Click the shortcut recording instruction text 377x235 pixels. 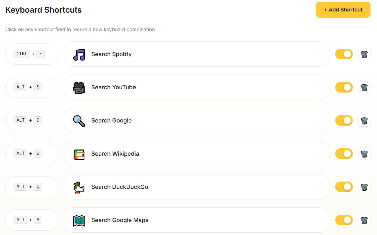(x=80, y=29)
